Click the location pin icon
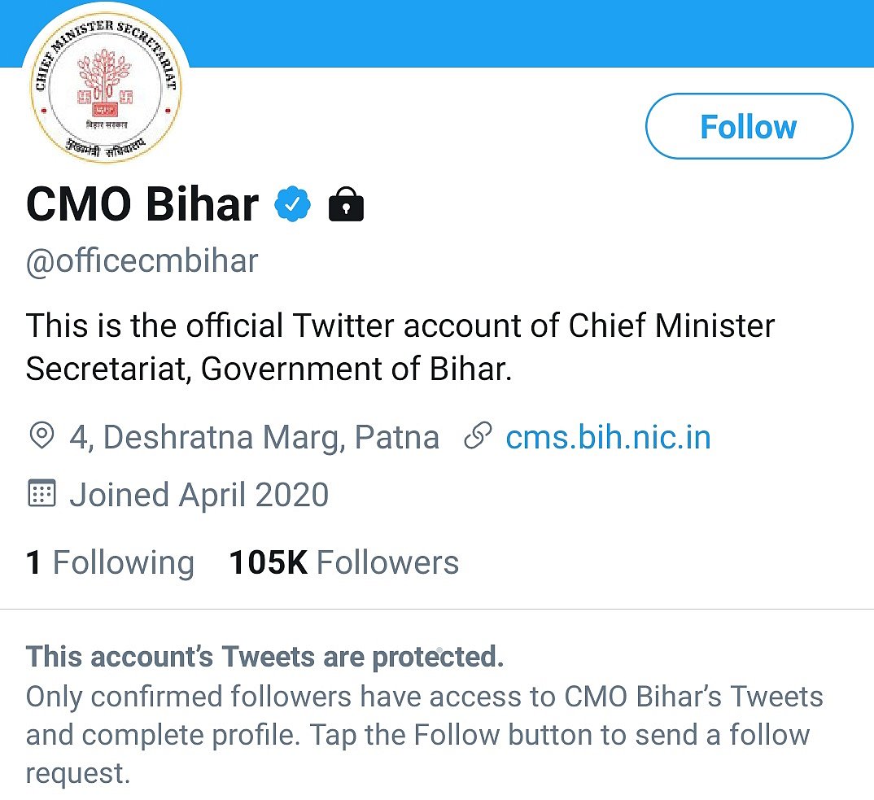This screenshot has width=874, height=800. (x=40, y=437)
